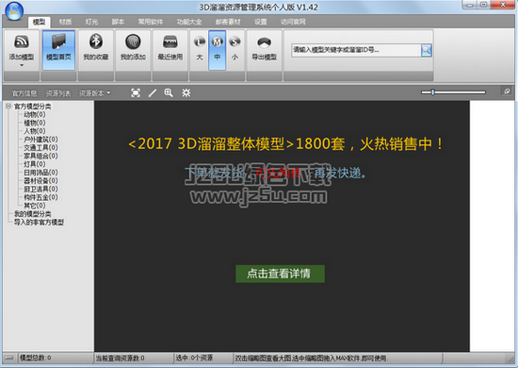The height and width of the screenshot is (368, 518).
Task: Click the 点击查看详情 button
Action: [280, 274]
